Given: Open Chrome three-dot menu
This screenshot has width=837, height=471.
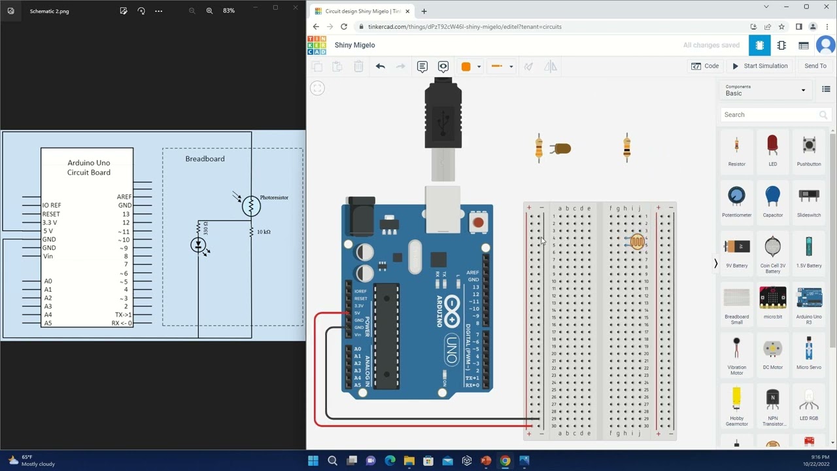Looking at the screenshot, I should [827, 27].
